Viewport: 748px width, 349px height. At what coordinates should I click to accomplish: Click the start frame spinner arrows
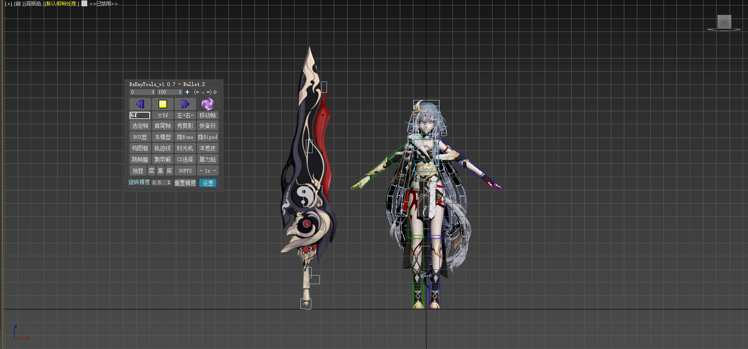pos(153,92)
